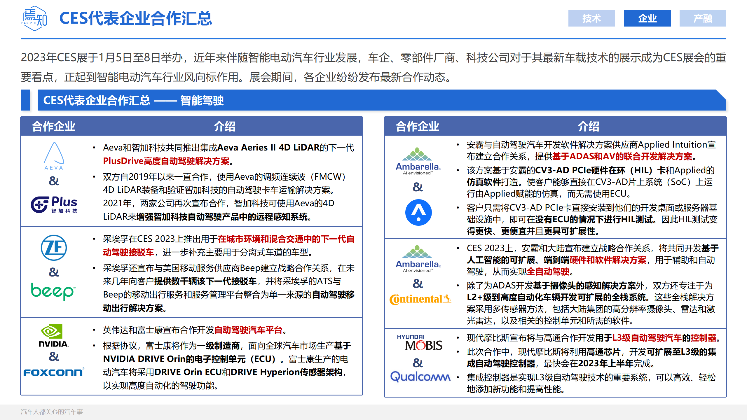Click the Ambarella logo above Continental

(418, 258)
